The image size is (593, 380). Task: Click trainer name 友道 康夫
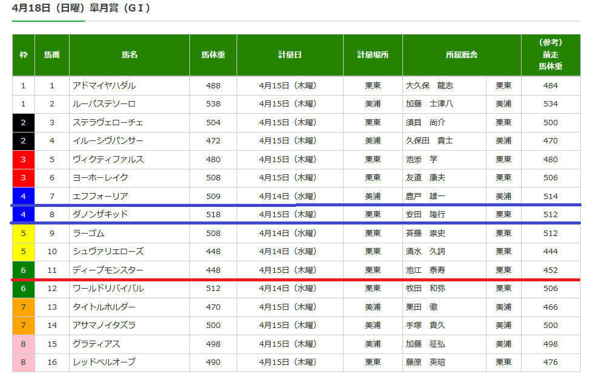(x=425, y=178)
